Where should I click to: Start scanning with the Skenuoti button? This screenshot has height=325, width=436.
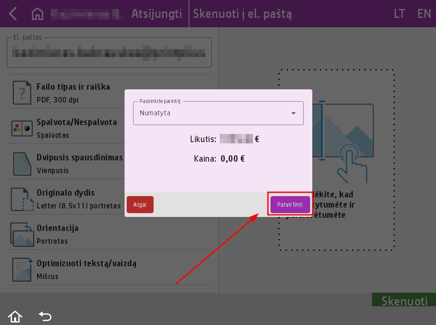pyautogui.click(x=404, y=300)
